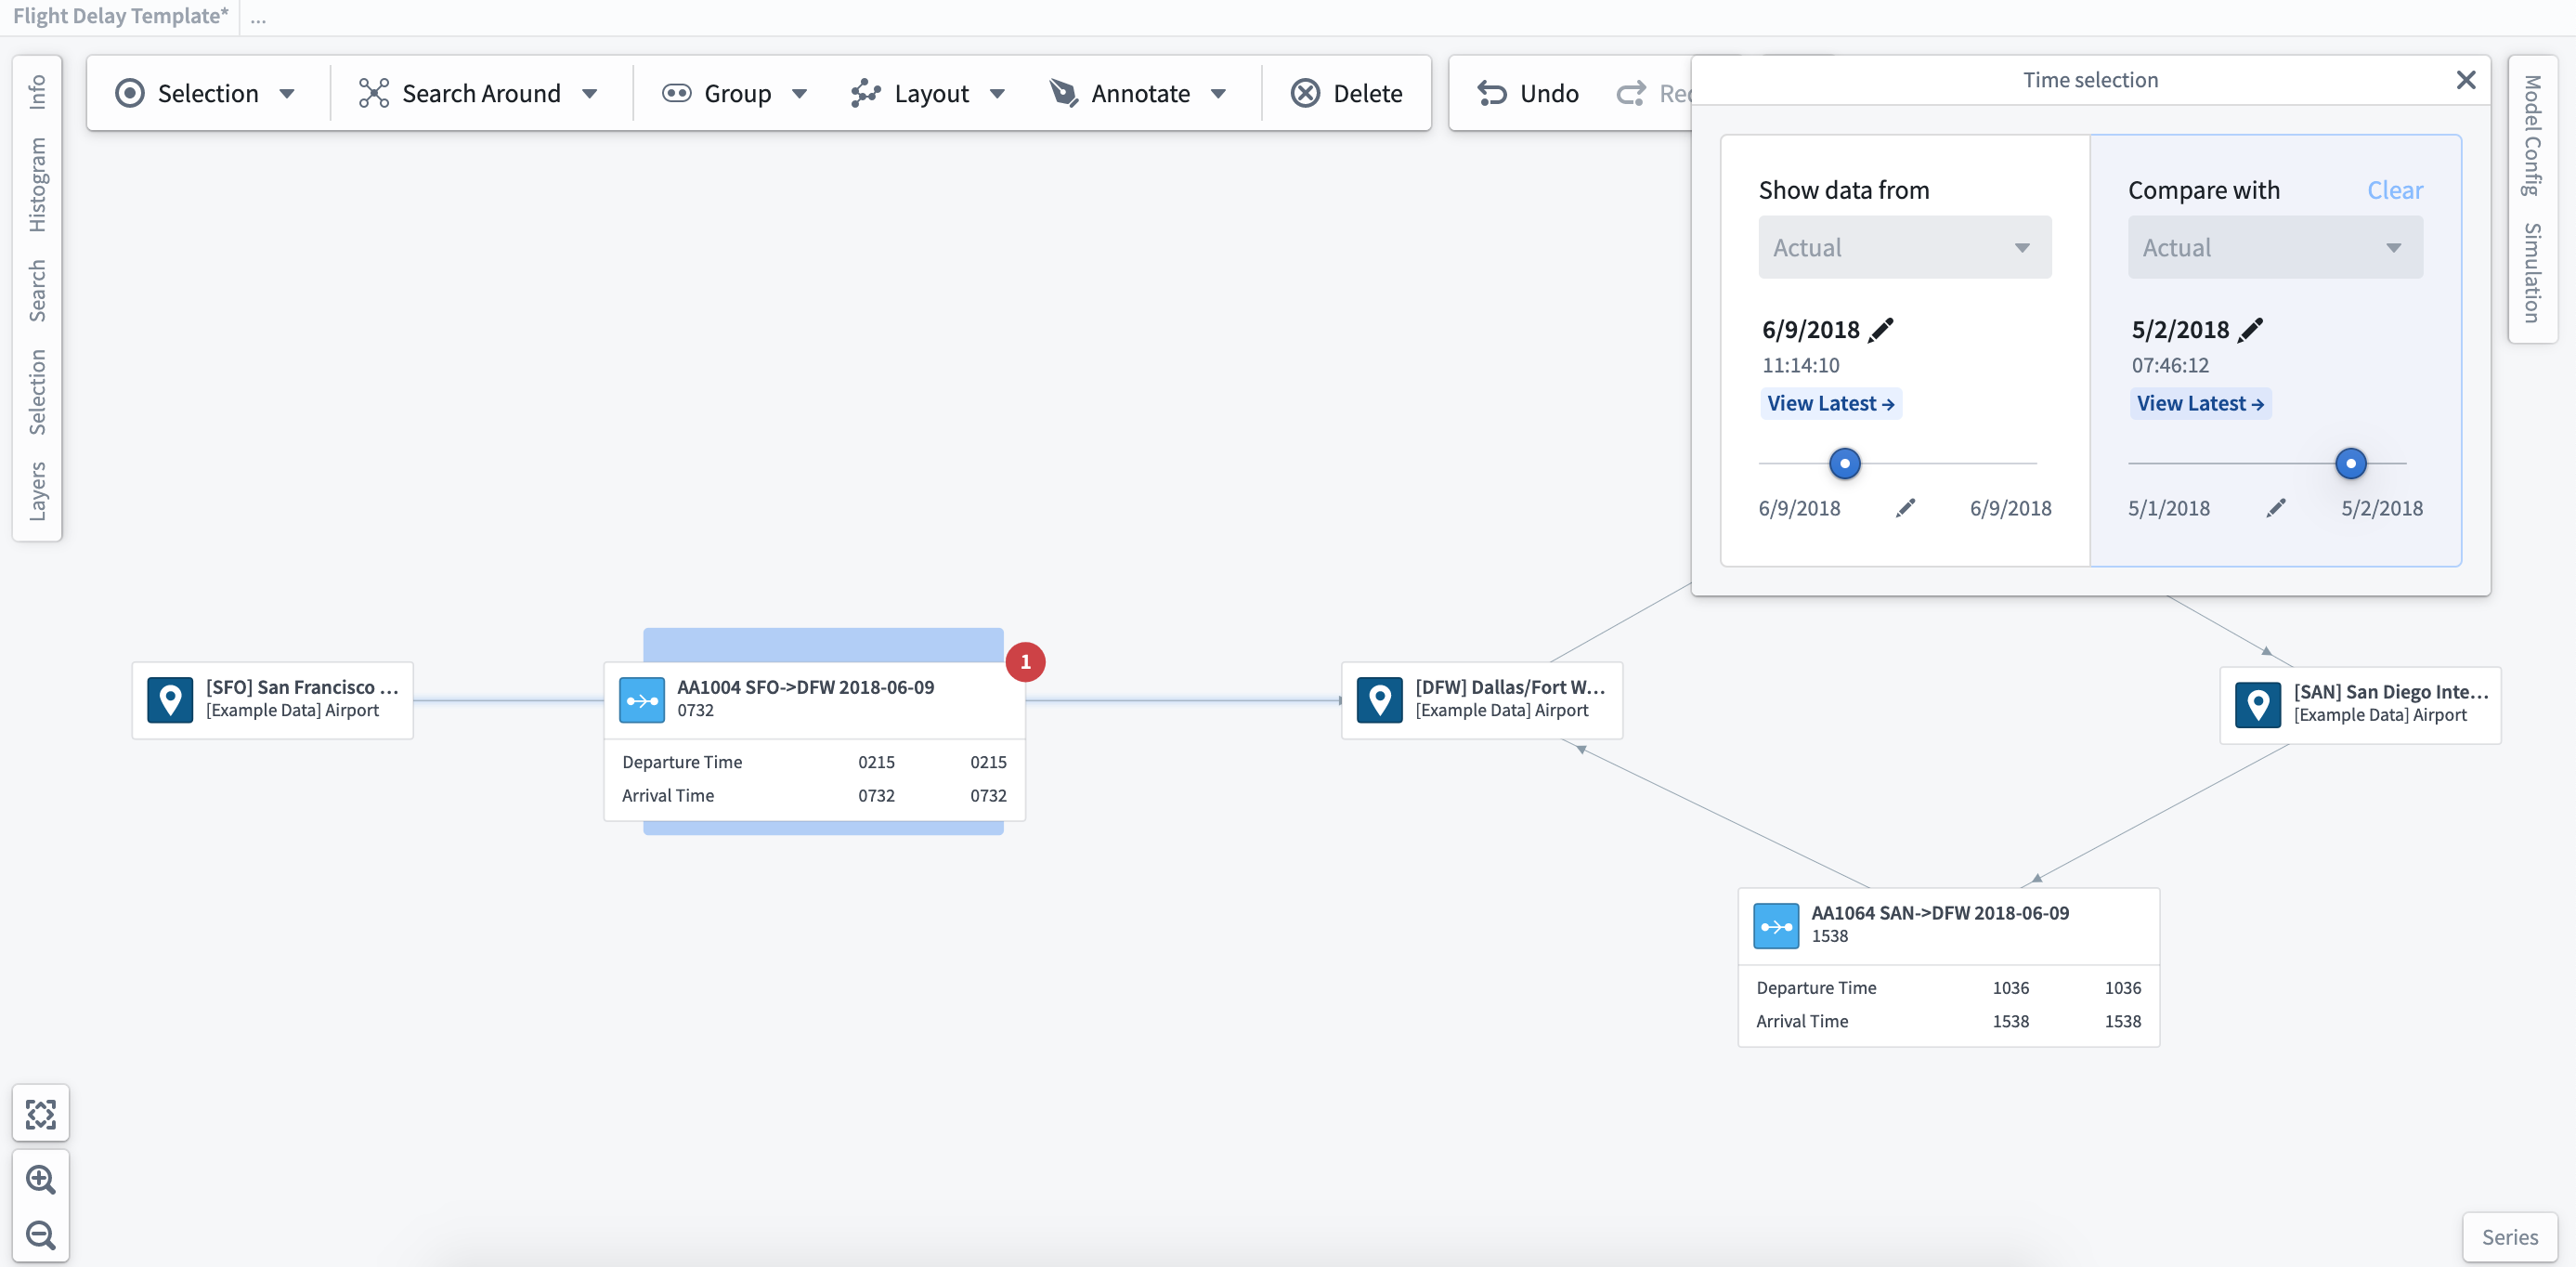Viewport: 2576px width, 1267px height.
Task: Click View Latest under 5/2/2018
Action: click(x=2200, y=403)
